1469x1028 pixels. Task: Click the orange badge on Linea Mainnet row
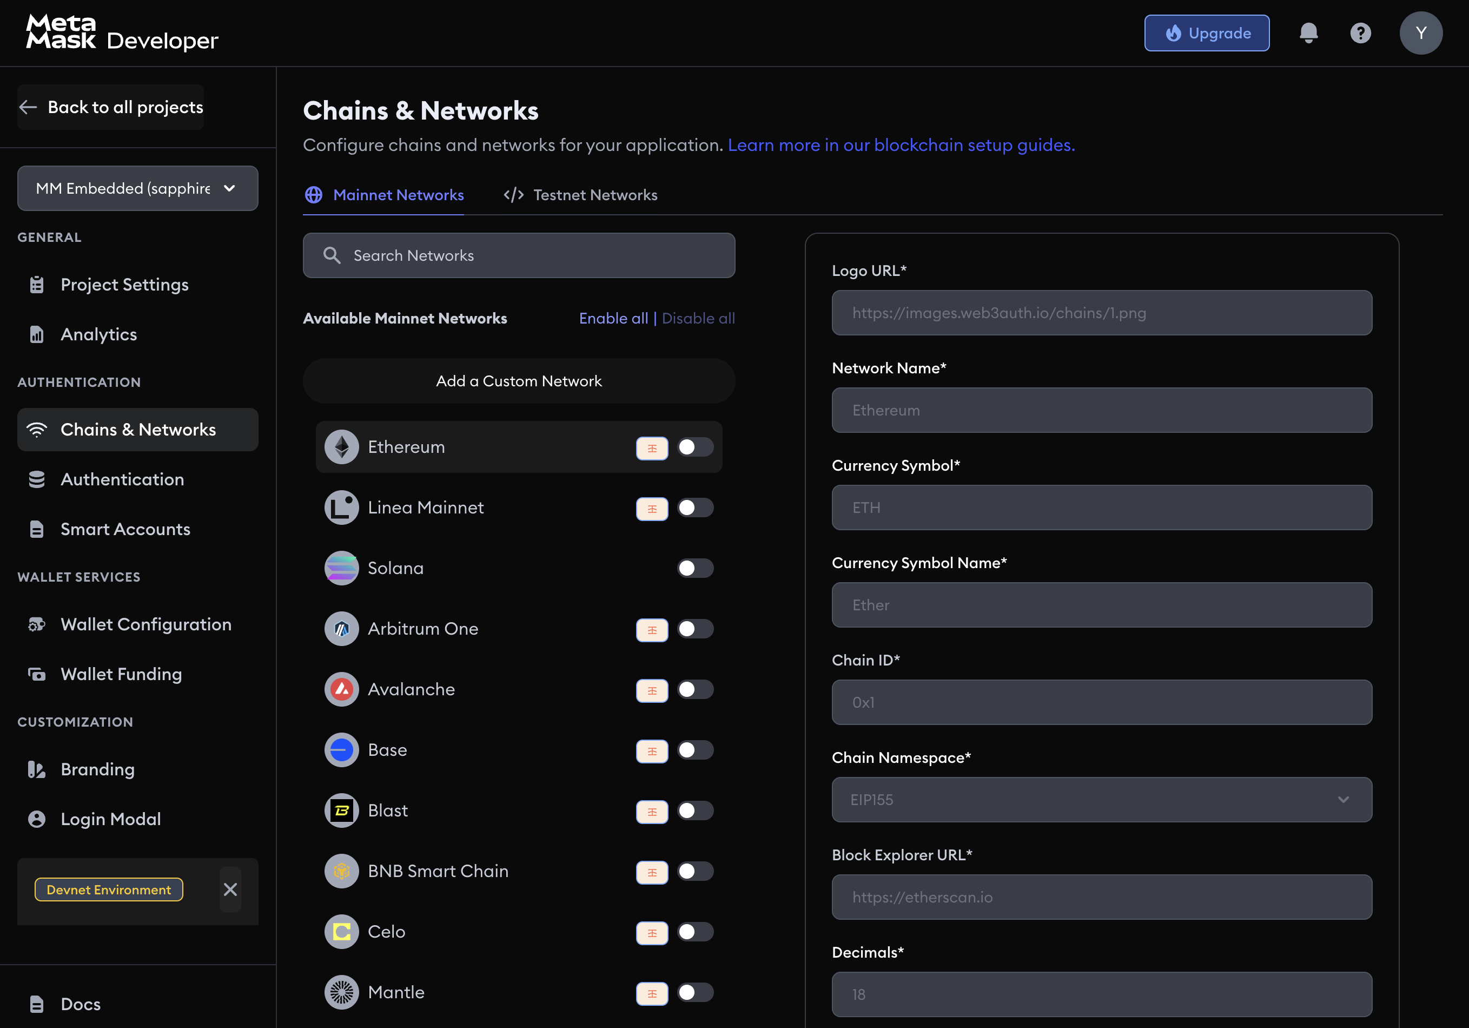coord(652,509)
